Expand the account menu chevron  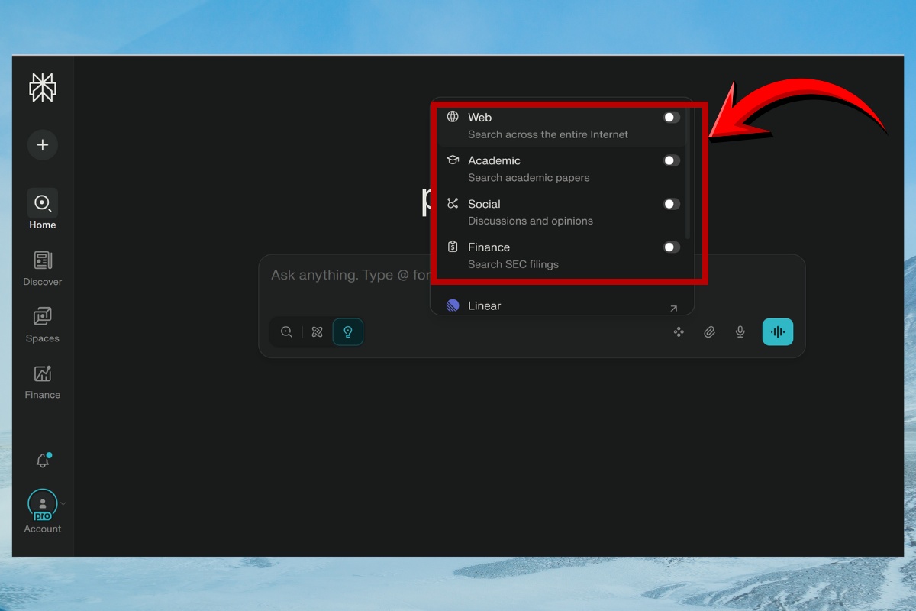coord(63,503)
